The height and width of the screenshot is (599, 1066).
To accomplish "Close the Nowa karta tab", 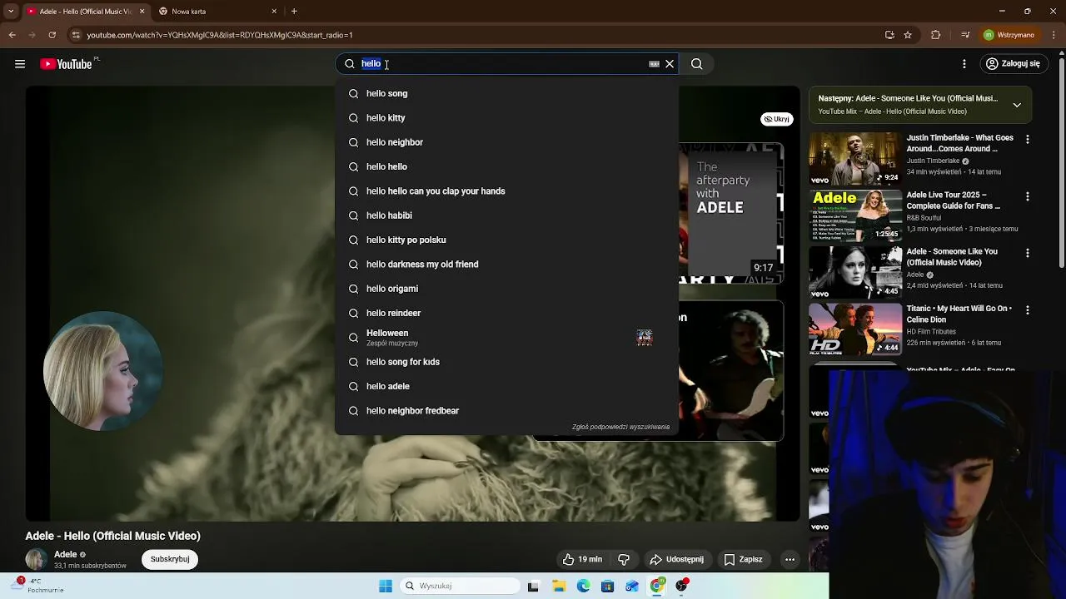I will (274, 12).
